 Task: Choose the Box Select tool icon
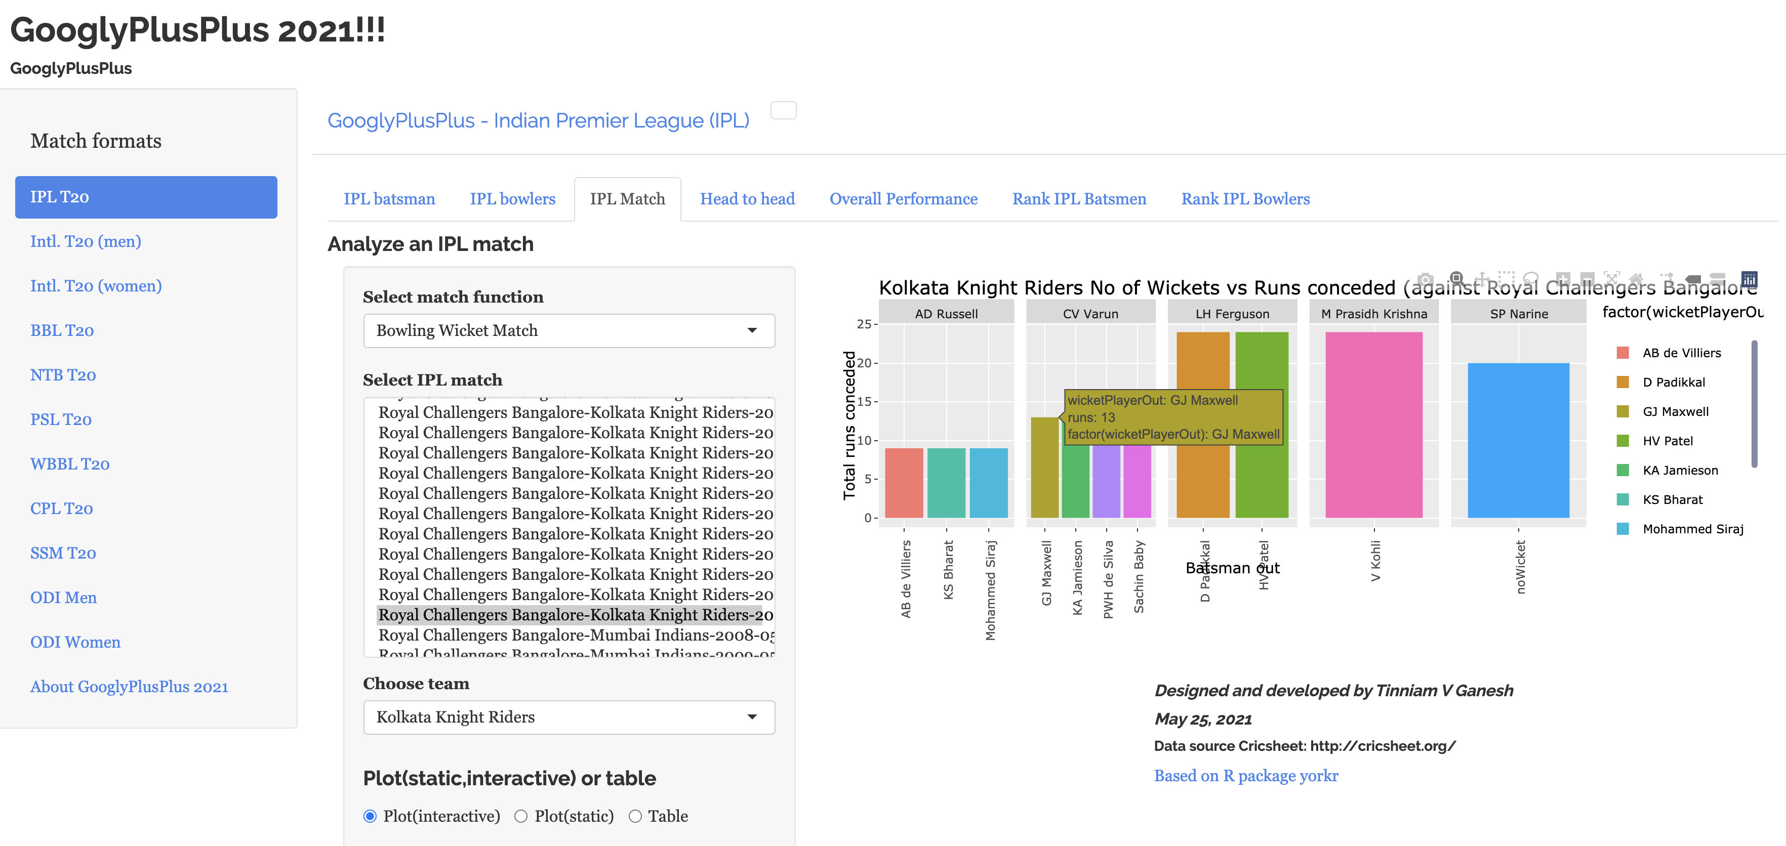[1506, 278]
